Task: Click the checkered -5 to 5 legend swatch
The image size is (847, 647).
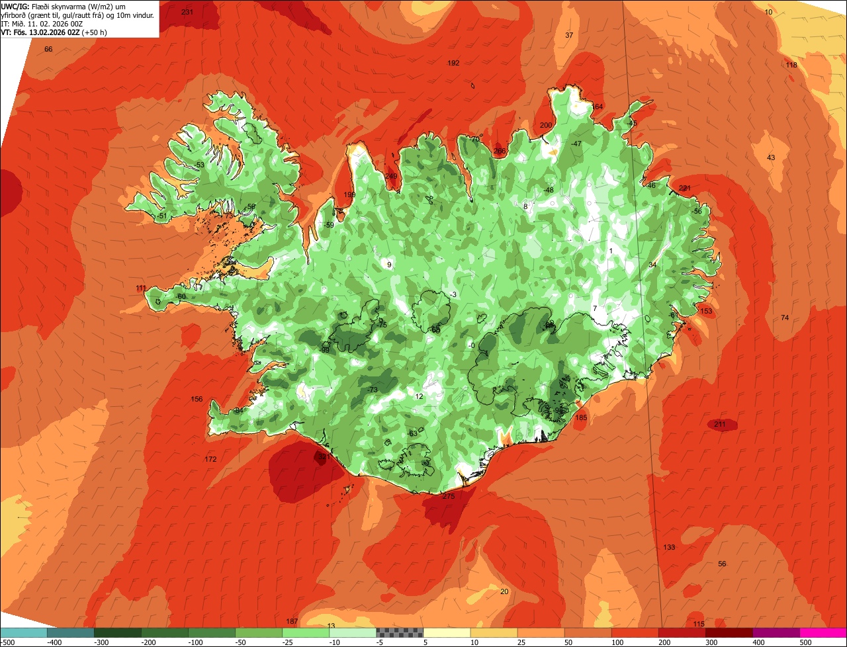Action: click(x=400, y=632)
